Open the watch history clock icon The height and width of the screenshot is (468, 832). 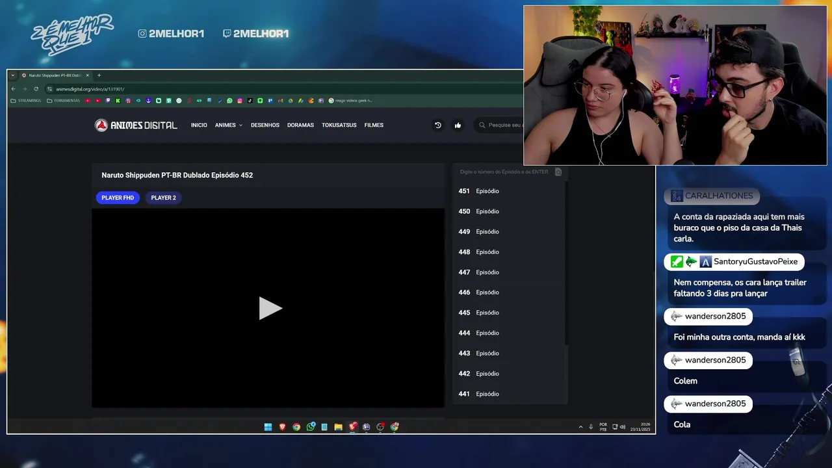pos(437,125)
